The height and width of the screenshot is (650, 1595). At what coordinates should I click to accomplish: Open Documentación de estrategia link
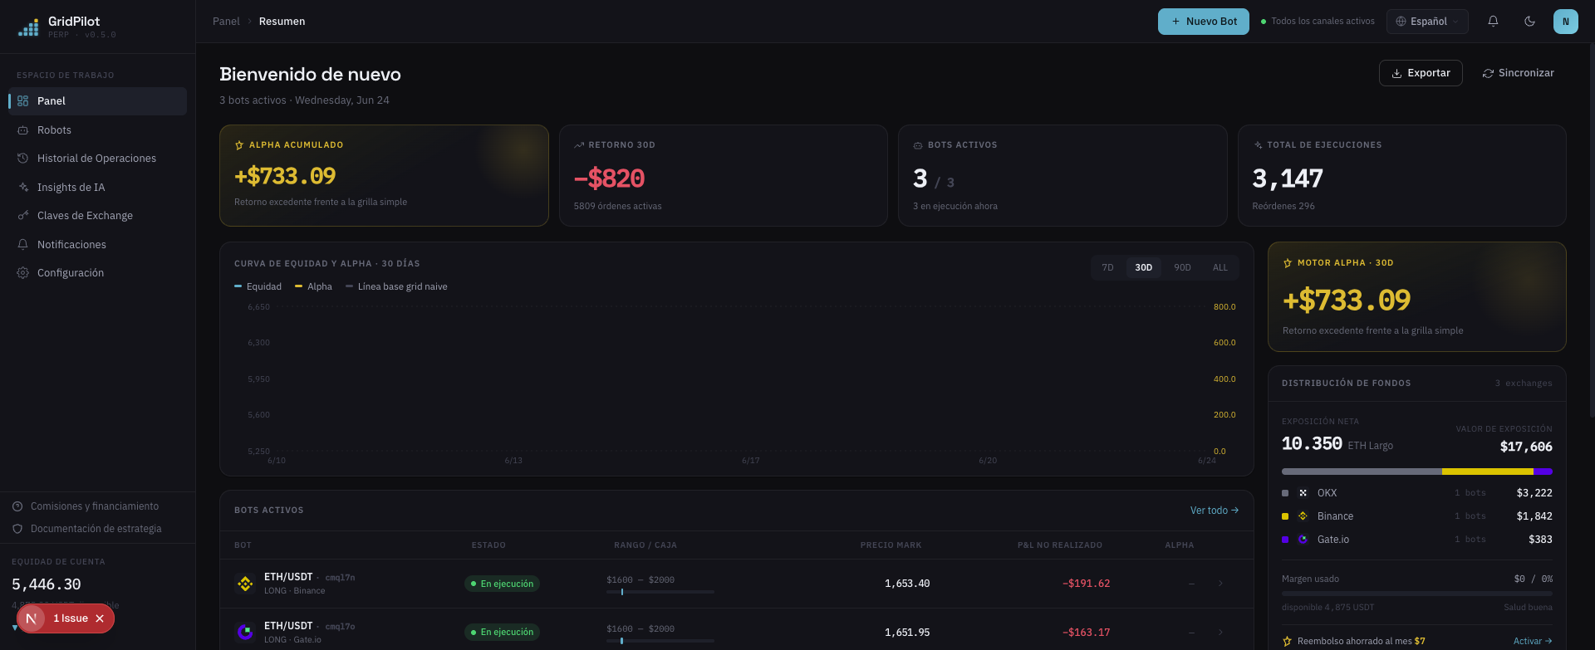coord(87,529)
